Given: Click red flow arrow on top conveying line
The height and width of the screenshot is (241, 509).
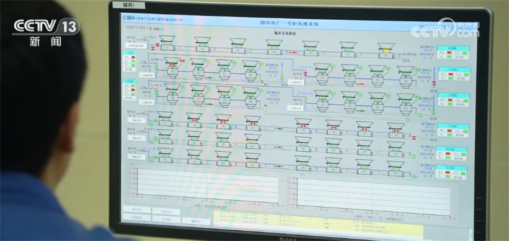Looking at the screenshot, I should click(293, 52).
